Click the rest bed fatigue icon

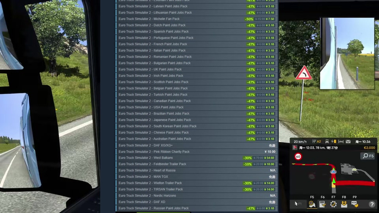(341, 142)
